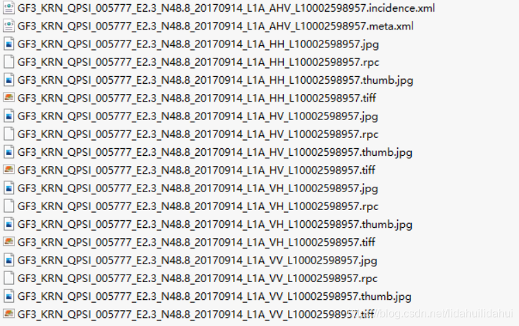
Task: Select the VV thumb.jpg file name
Action: click(x=214, y=296)
